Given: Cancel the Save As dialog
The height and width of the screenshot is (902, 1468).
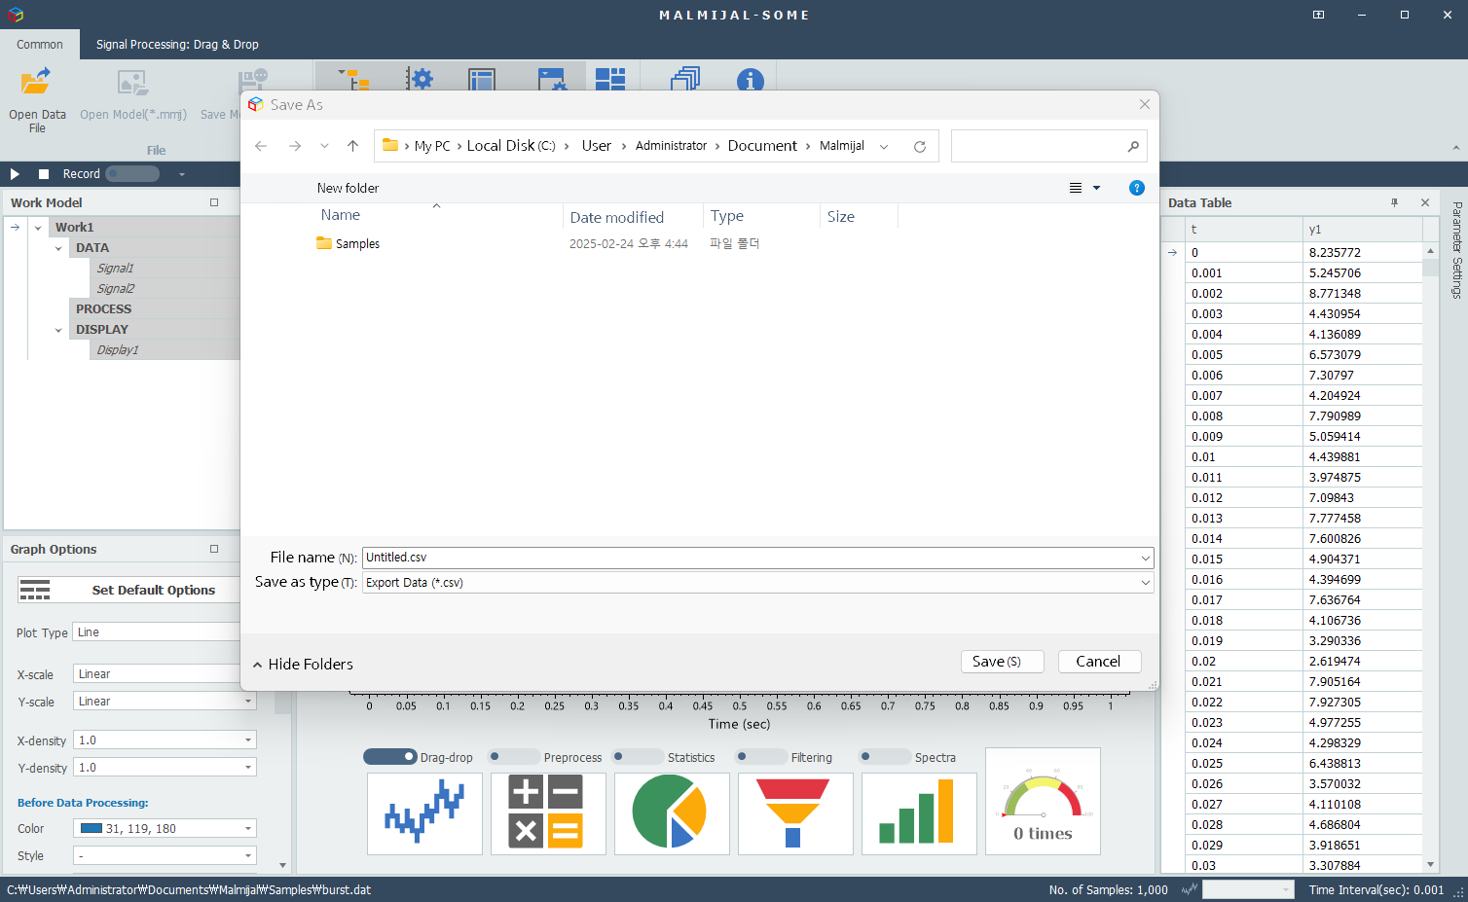Looking at the screenshot, I should pos(1098,662).
